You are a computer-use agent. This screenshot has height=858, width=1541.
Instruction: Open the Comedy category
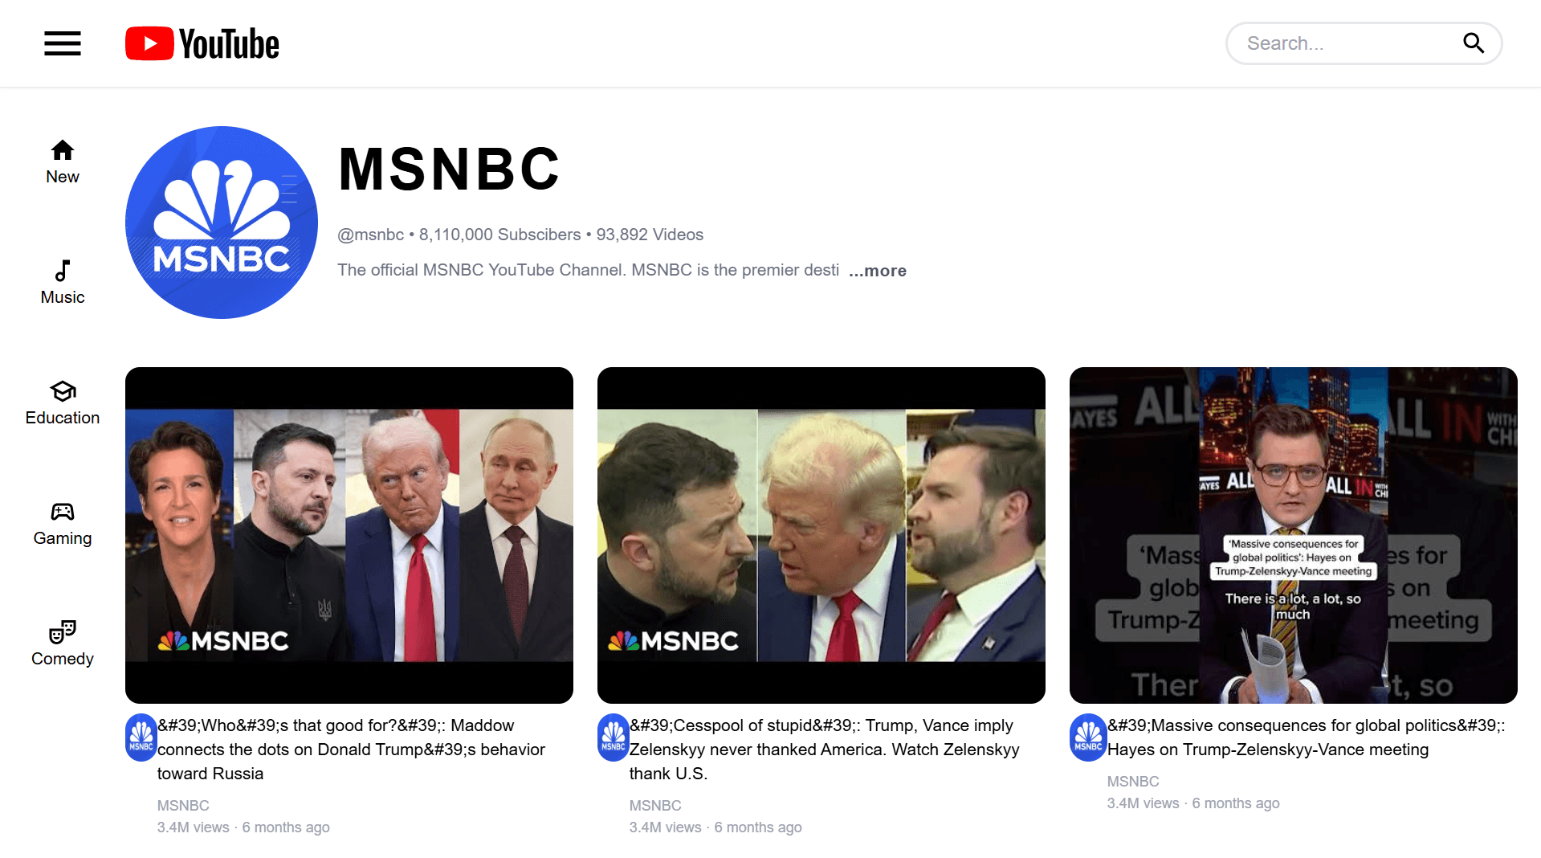63,644
